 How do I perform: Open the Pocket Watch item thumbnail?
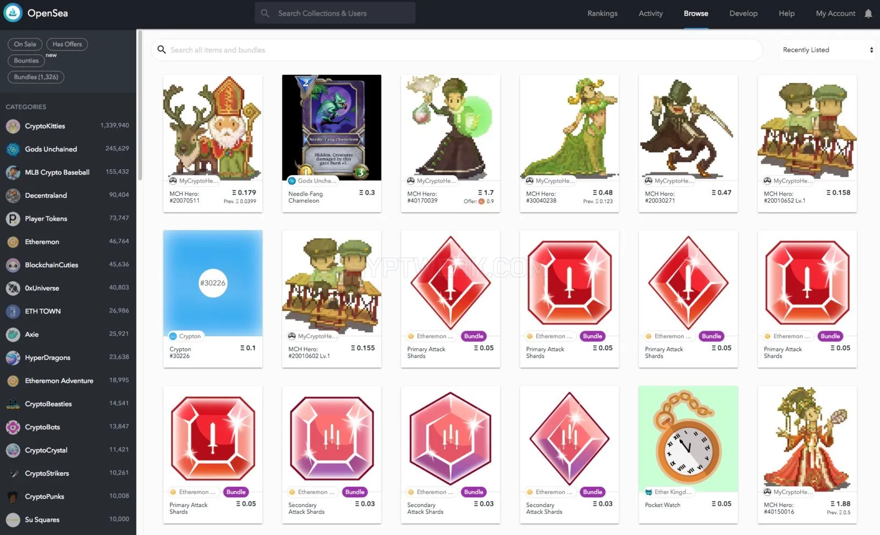(x=688, y=439)
